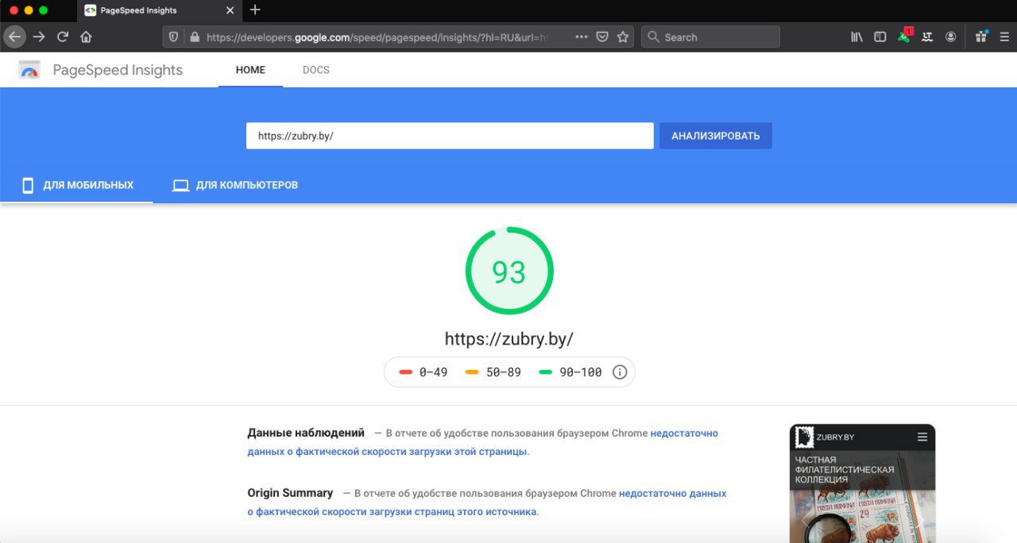The image size is (1017, 543).
Task: Switch to the HOME tab
Action: click(250, 70)
